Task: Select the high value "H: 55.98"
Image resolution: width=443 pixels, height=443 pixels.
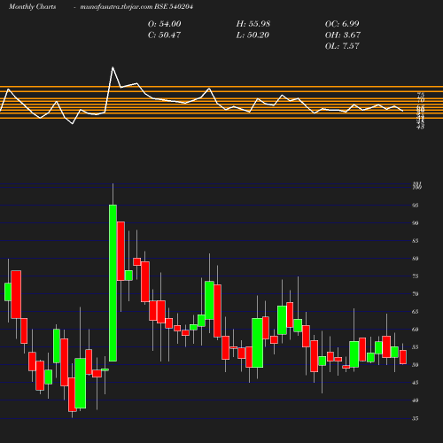Action: click(x=253, y=24)
